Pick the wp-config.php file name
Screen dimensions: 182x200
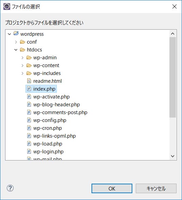50,120
